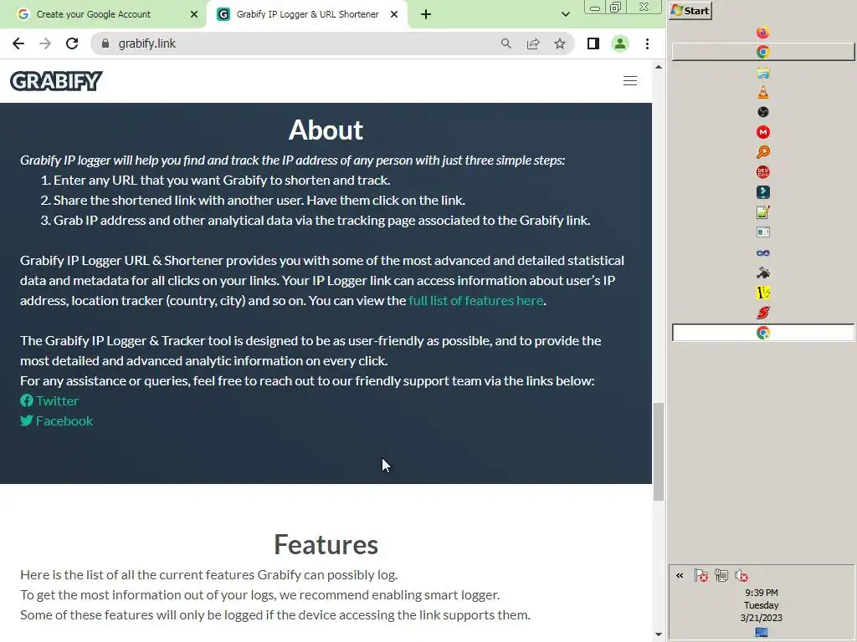
Task: Open the blue mask-shaped app icon
Action: point(763,252)
